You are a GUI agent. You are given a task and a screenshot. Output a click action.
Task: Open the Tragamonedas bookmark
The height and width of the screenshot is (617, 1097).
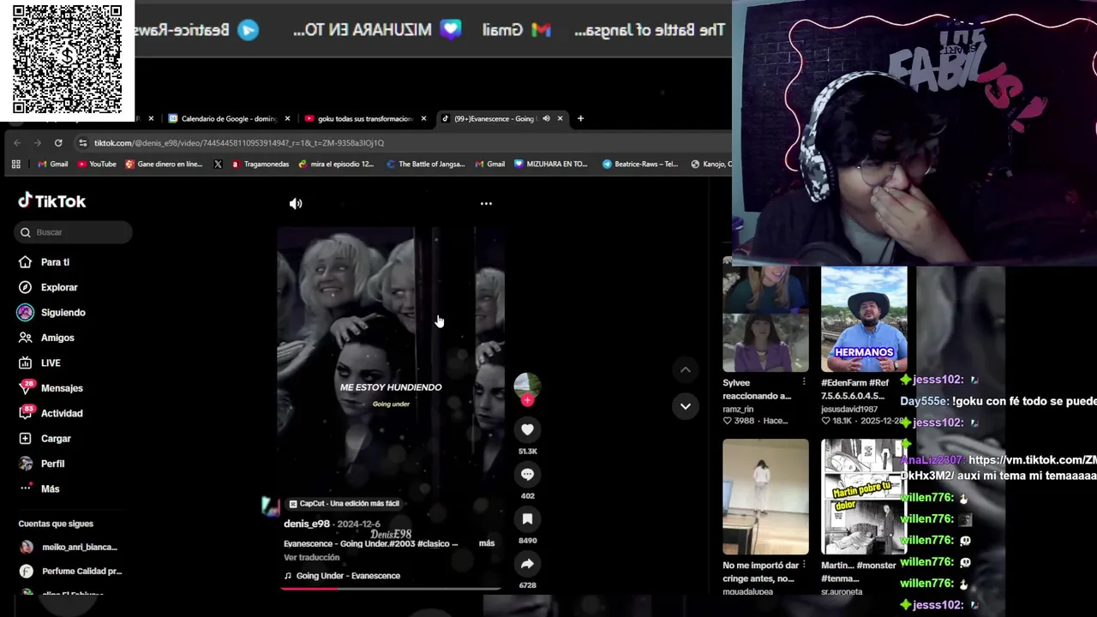tap(261, 164)
